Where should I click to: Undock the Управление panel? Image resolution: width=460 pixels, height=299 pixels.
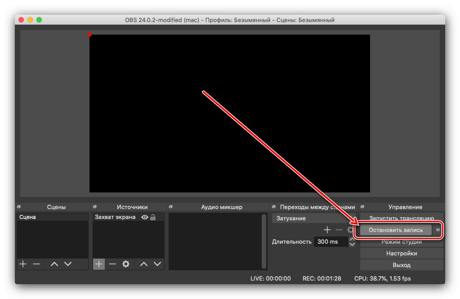362,206
